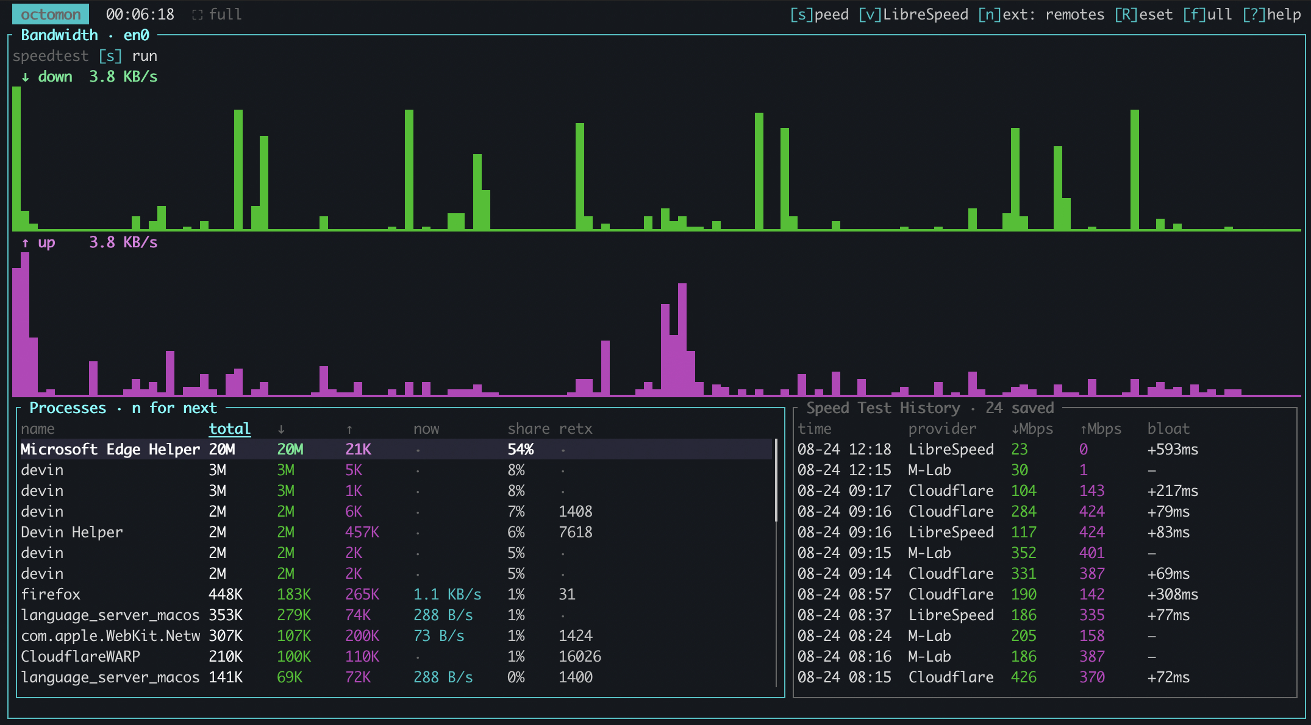Click the [v]LibreSpeed shortcut

(x=913, y=14)
